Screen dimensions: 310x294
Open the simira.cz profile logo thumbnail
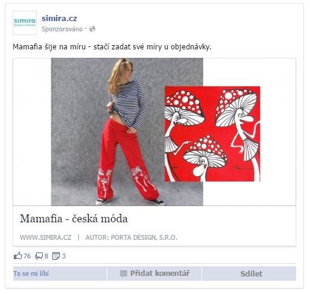click(x=25, y=23)
